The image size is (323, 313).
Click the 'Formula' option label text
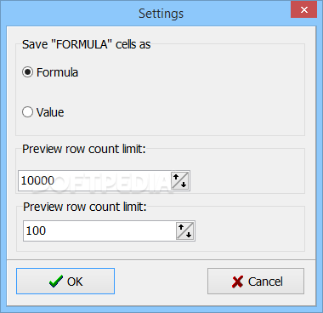tap(57, 72)
